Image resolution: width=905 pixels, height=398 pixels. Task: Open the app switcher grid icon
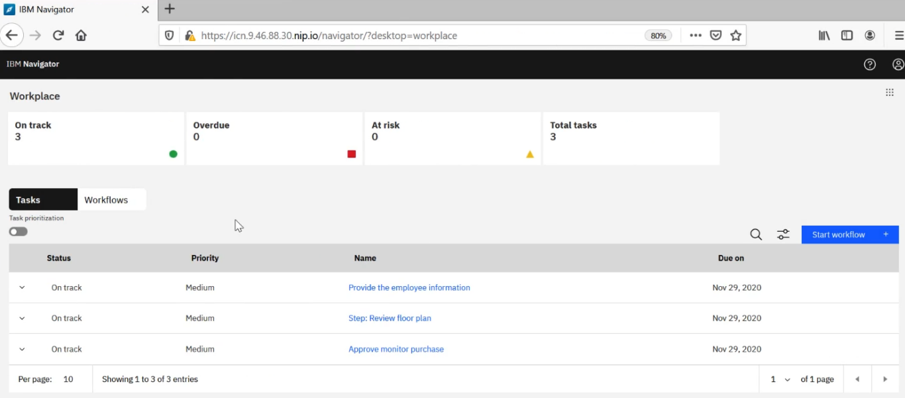[890, 93]
